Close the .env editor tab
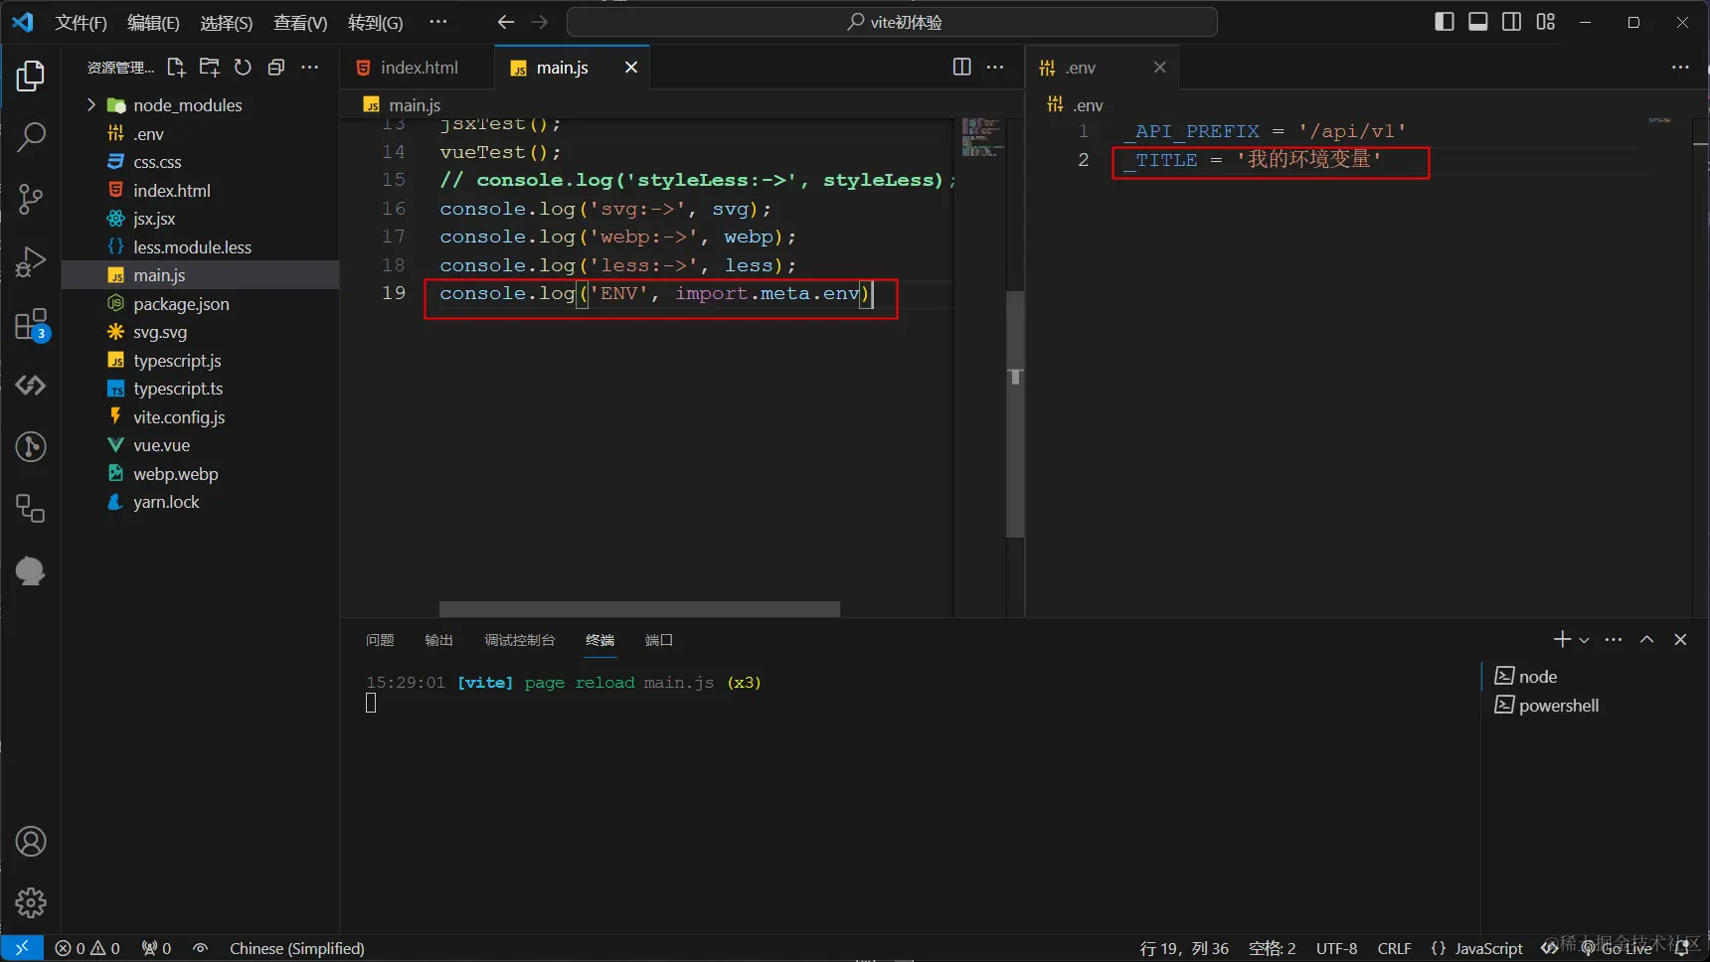 (1159, 67)
